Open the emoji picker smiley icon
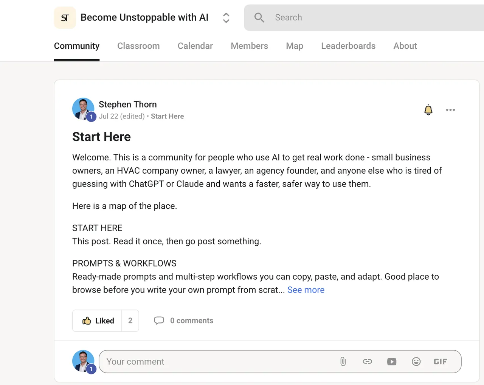The height and width of the screenshot is (385, 484). coord(416,362)
